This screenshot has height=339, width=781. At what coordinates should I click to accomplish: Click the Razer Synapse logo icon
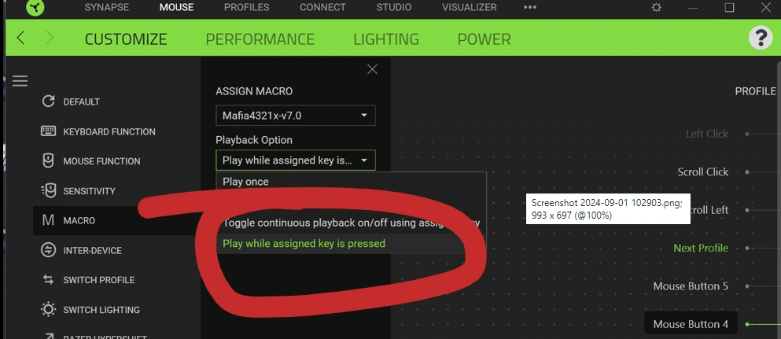point(35,7)
